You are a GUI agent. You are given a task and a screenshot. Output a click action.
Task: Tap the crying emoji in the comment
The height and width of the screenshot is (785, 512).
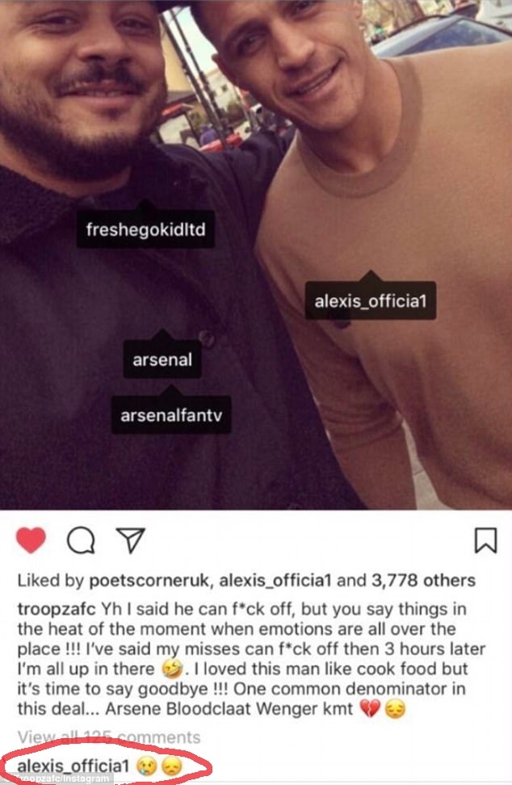145,766
